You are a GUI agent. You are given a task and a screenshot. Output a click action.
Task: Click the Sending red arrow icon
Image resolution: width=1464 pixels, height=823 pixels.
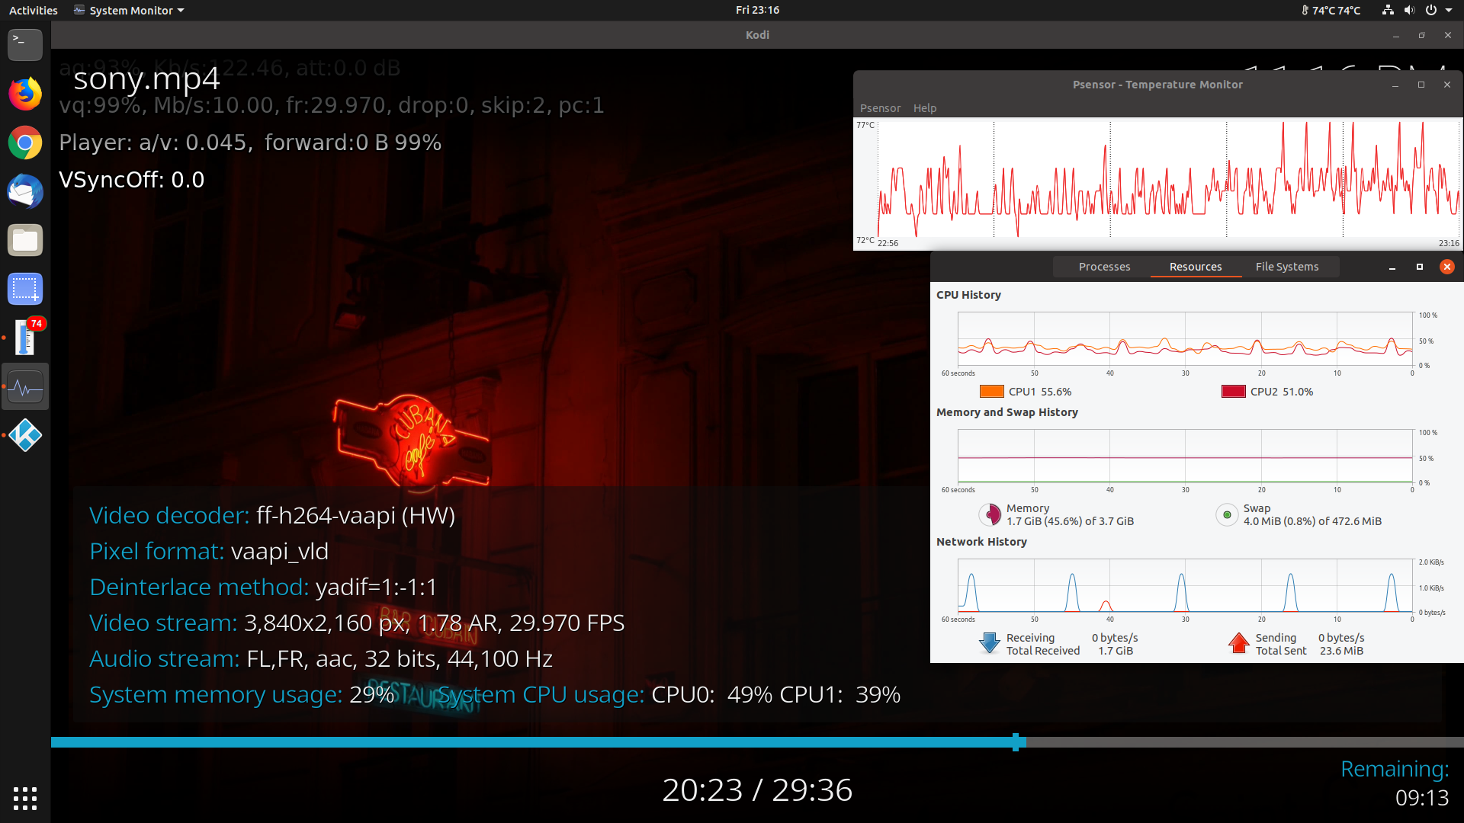pos(1239,643)
